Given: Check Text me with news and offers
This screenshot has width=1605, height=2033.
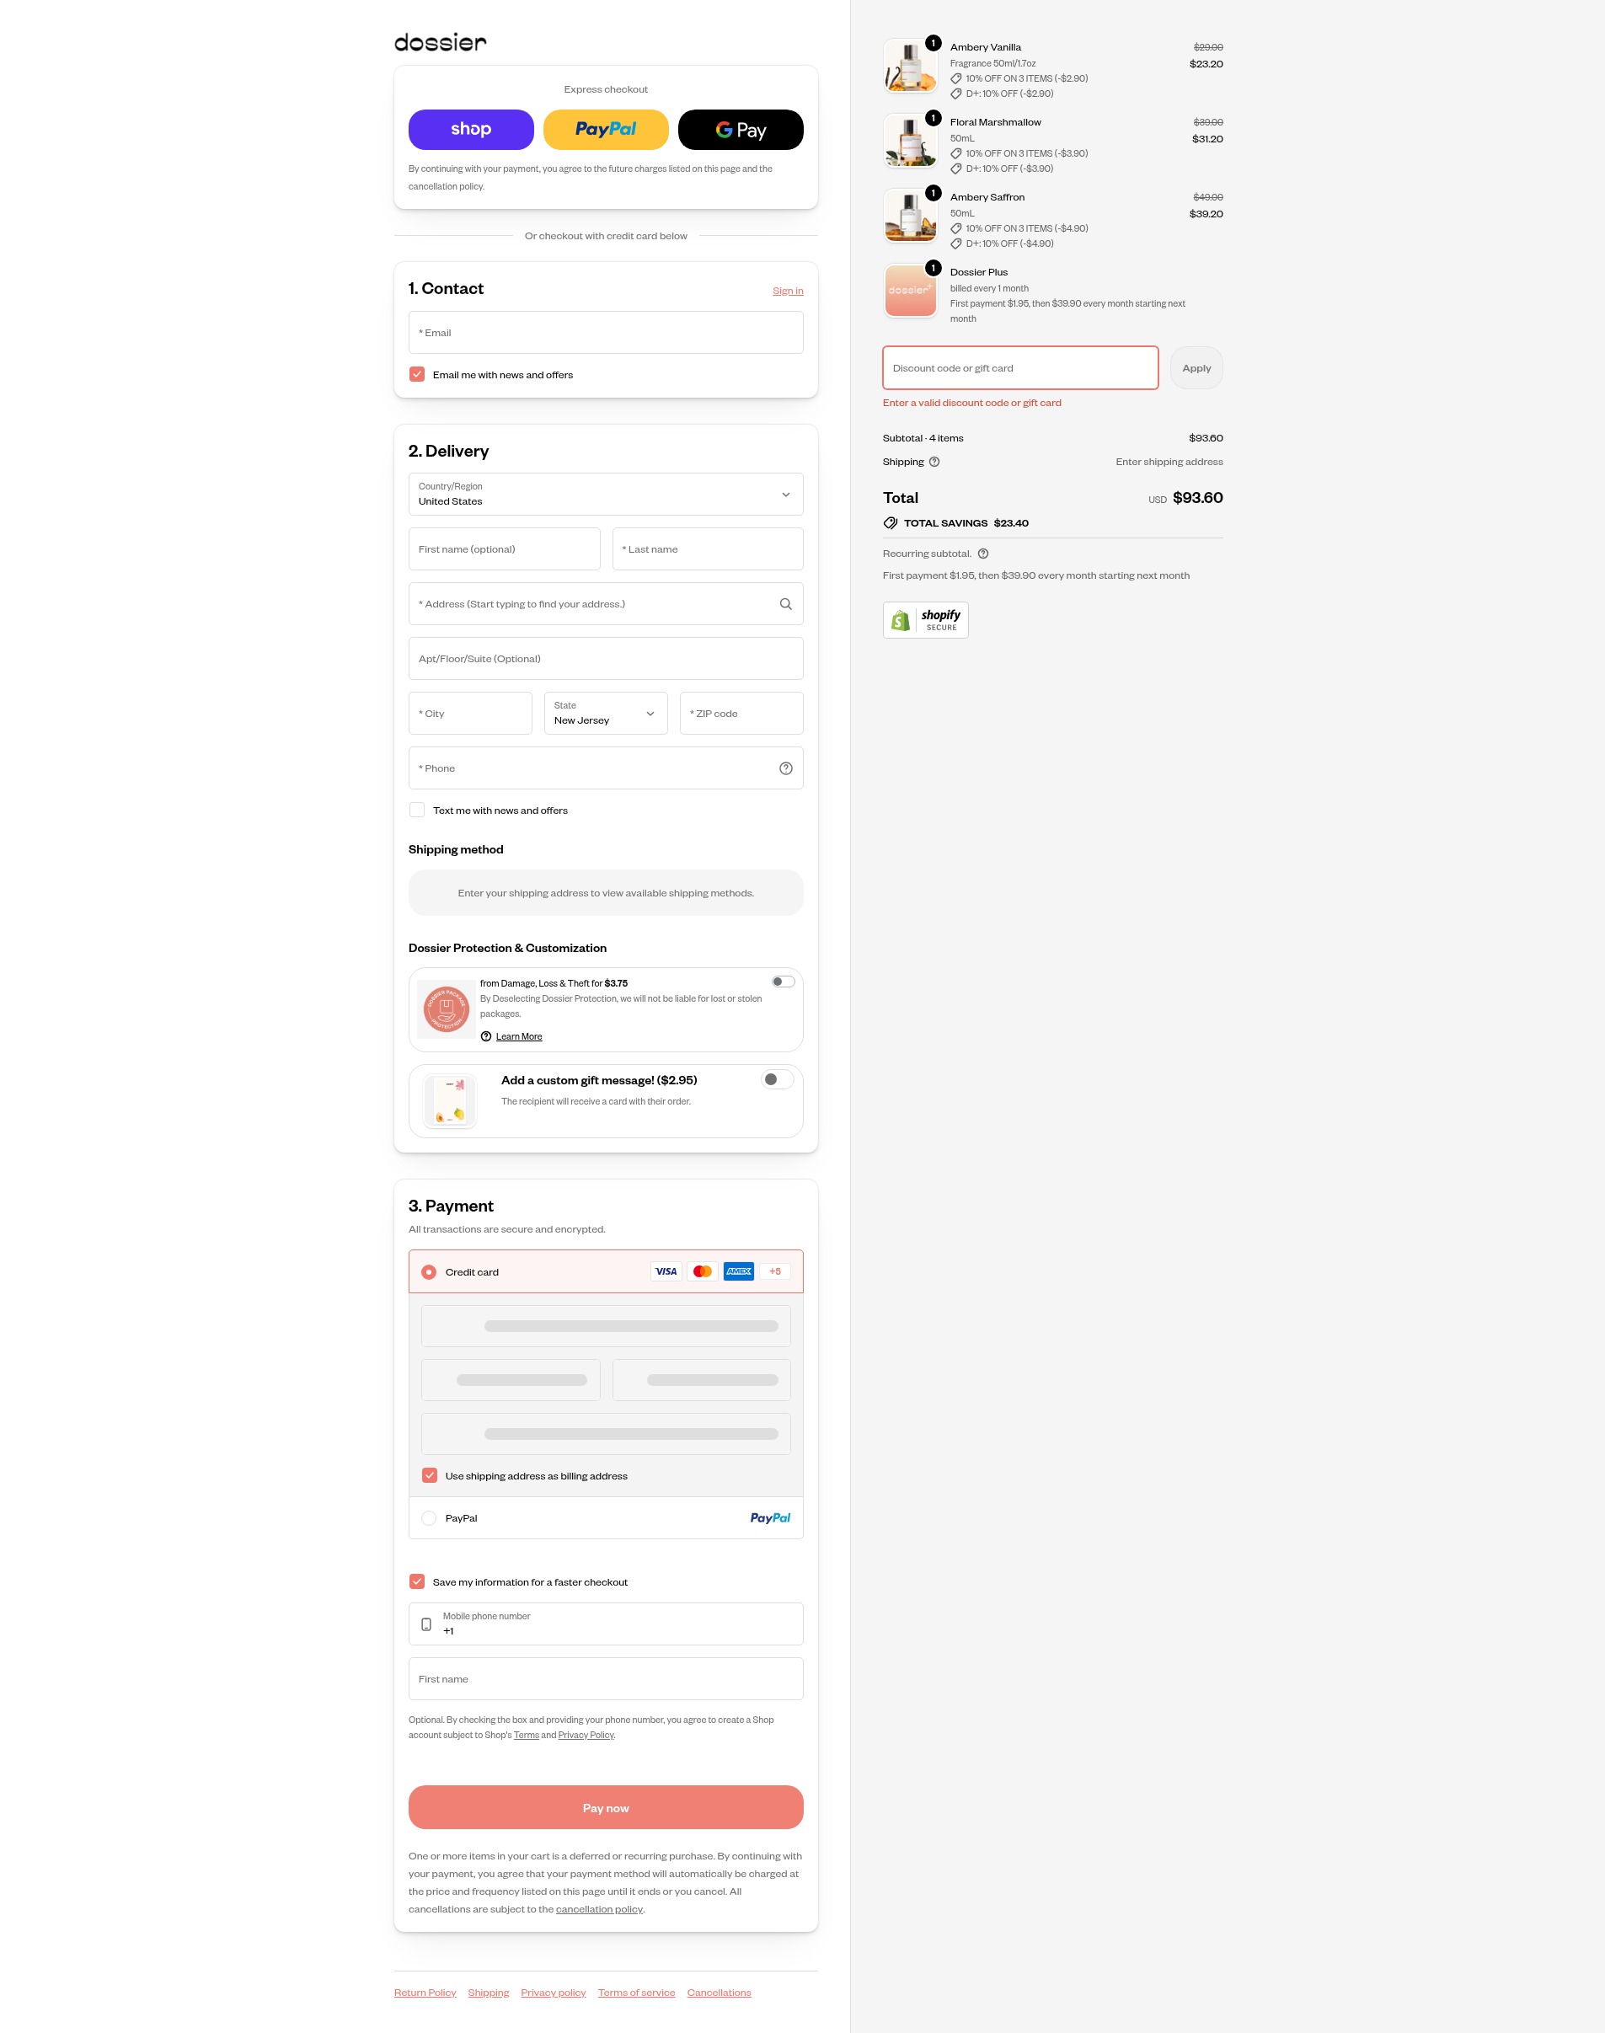Looking at the screenshot, I should (417, 810).
